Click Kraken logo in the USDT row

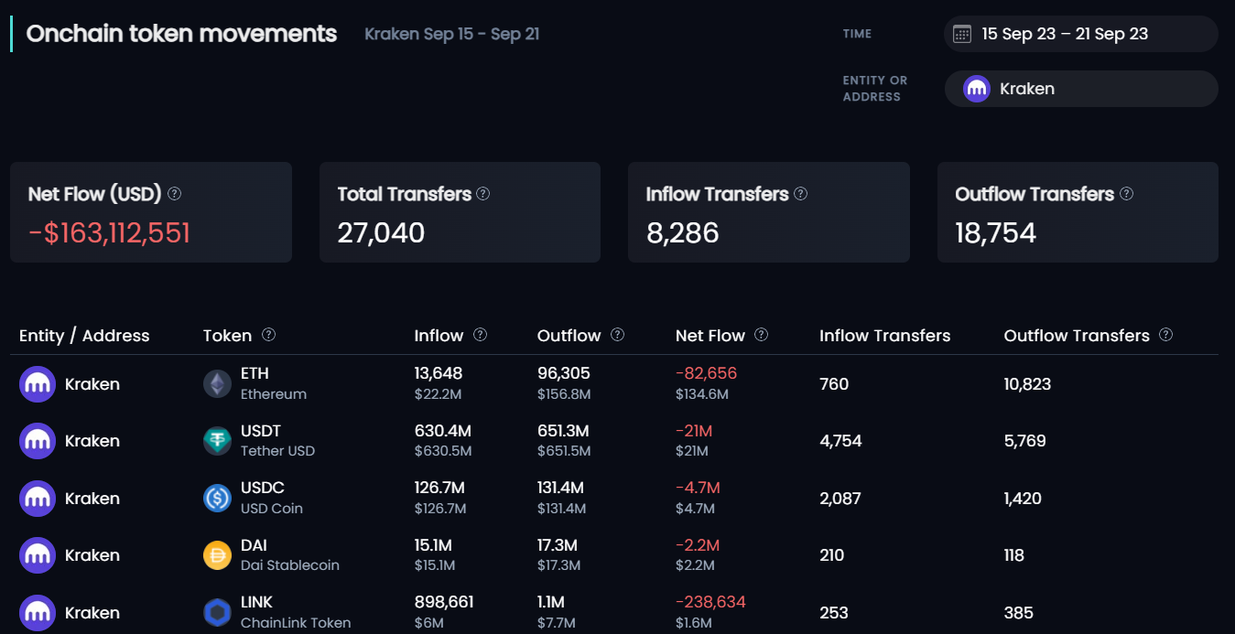point(38,441)
